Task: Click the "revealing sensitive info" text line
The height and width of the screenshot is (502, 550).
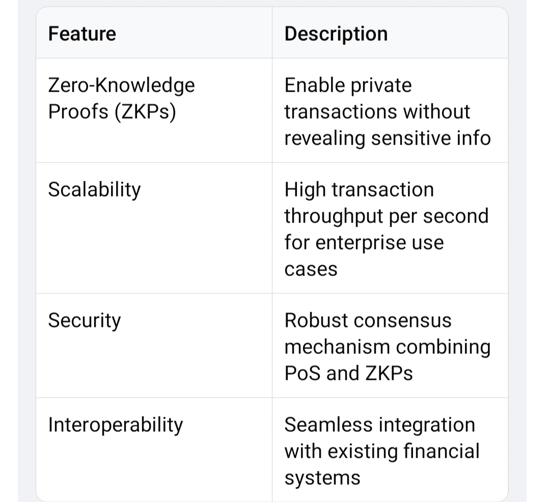Action: (x=387, y=138)
